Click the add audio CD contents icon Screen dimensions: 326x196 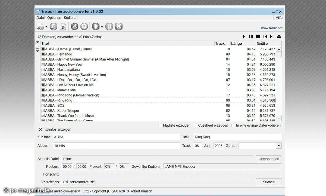[x=54, y=26]
